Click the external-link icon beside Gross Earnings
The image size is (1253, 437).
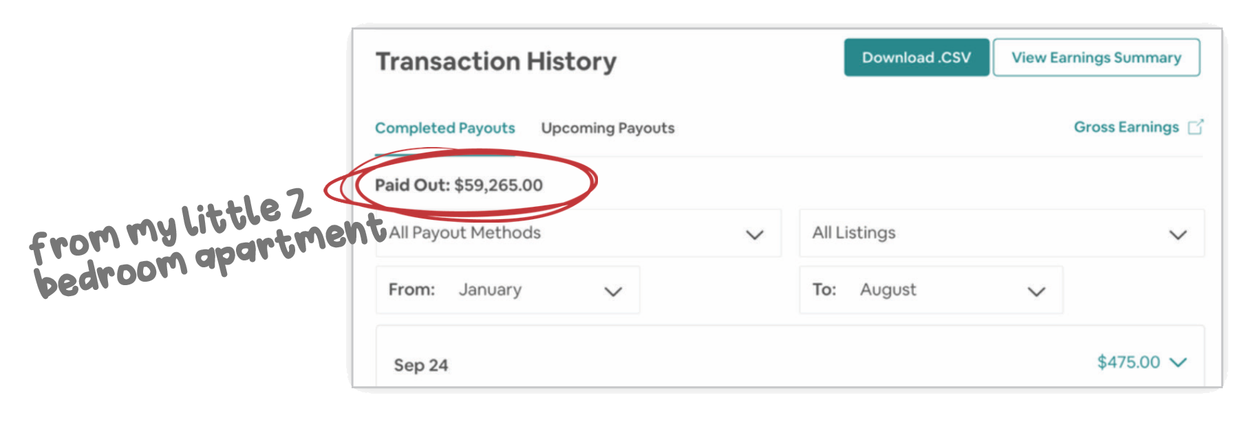1196,127
